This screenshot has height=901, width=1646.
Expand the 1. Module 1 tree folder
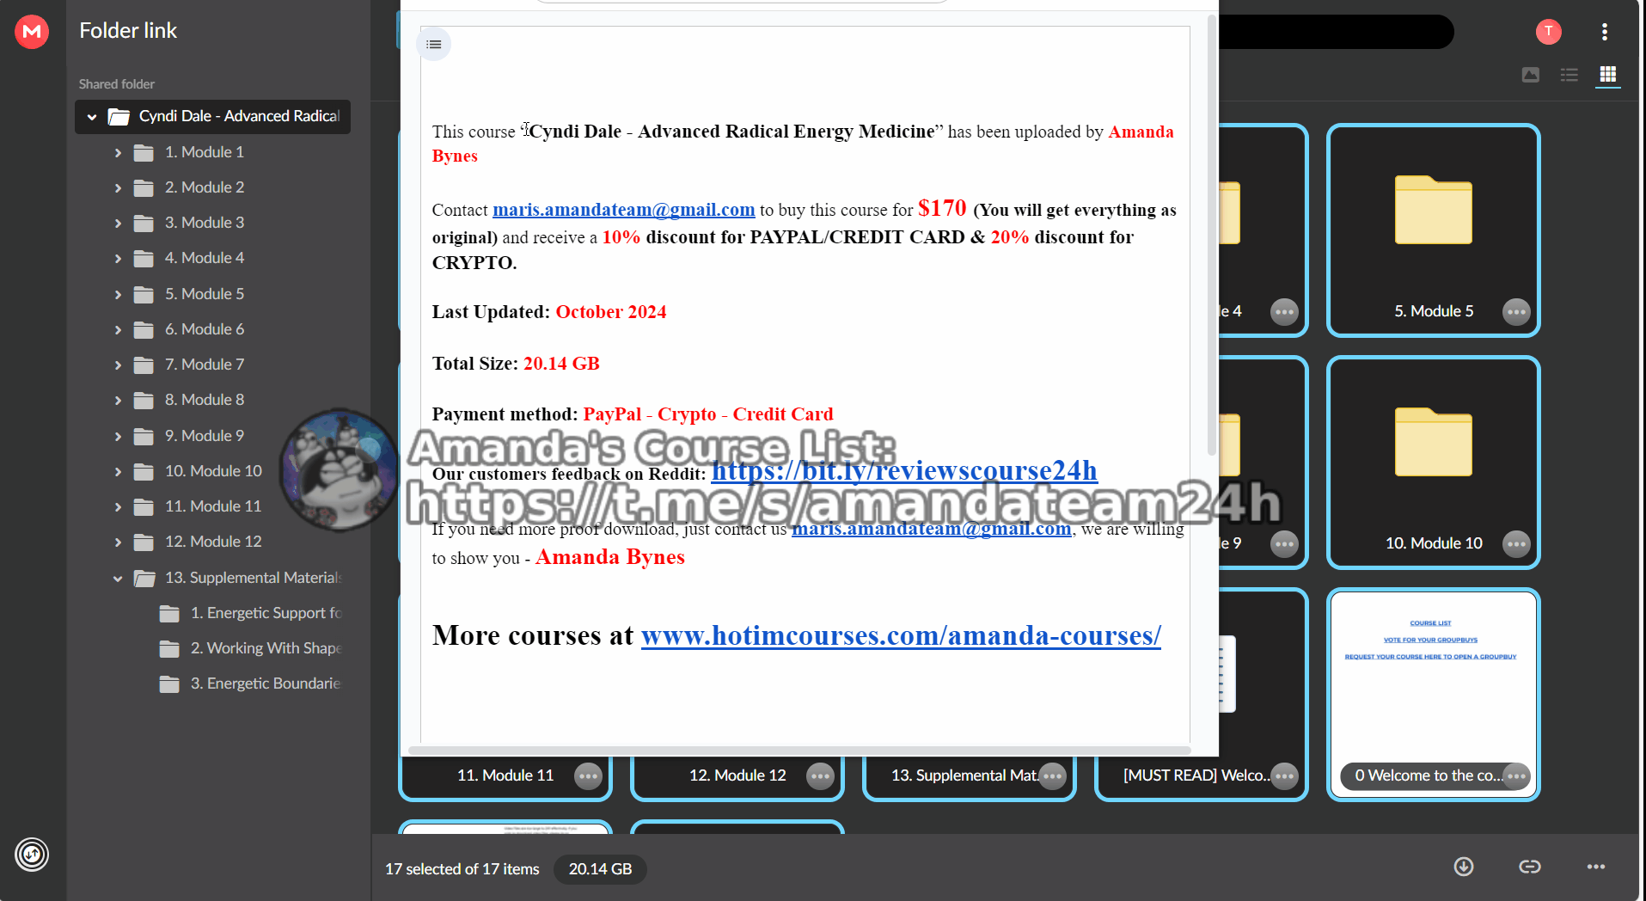point(118,153)
